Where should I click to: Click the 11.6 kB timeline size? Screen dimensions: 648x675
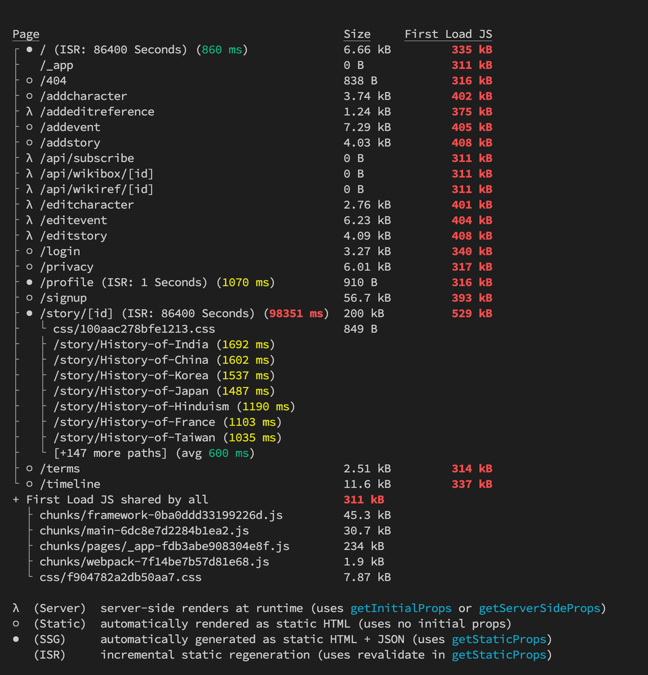367,484
